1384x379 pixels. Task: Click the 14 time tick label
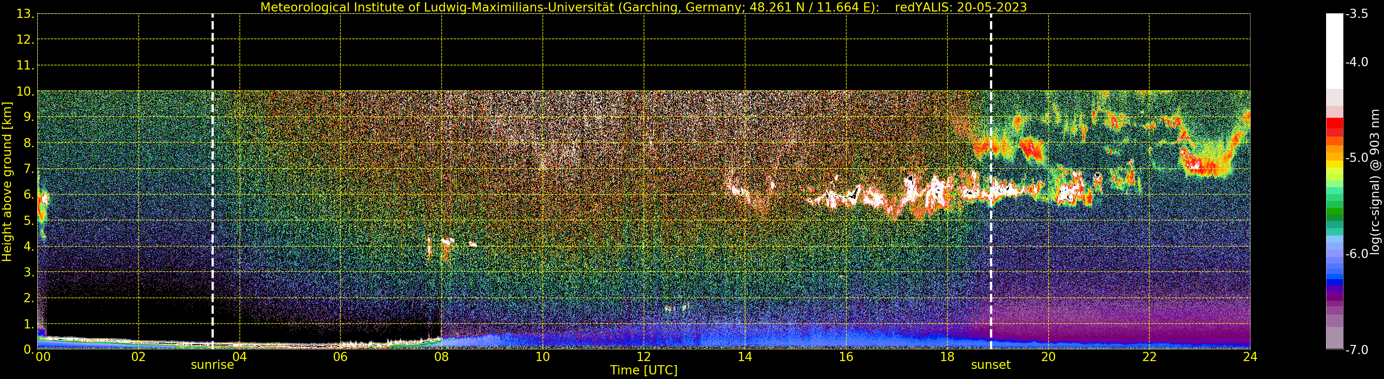click(x=745, y=356)
